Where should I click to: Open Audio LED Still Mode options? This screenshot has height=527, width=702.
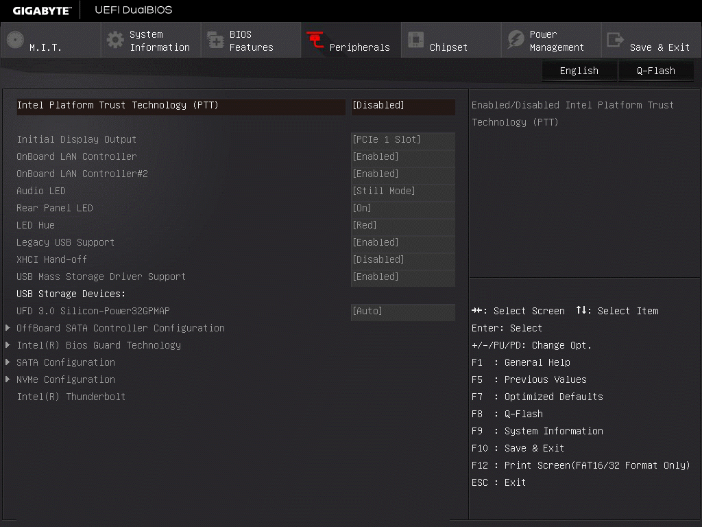[x=403, y=191]
